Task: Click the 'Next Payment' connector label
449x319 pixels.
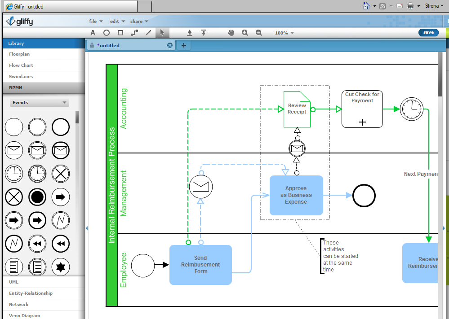Action: tap(421, 174)
